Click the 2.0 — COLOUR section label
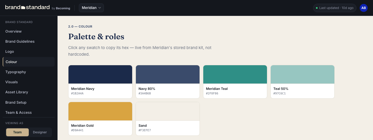This screenshot has width=373, height=140. click(x=80, y=27)
